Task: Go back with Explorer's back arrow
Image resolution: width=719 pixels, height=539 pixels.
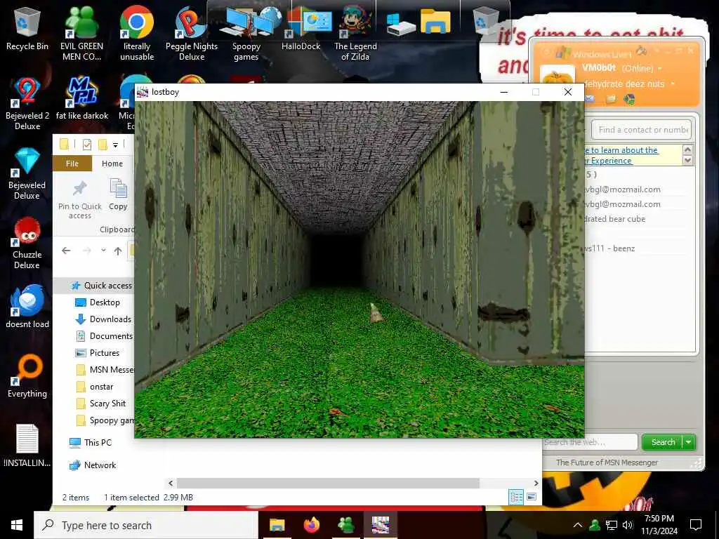Action: 66,251
